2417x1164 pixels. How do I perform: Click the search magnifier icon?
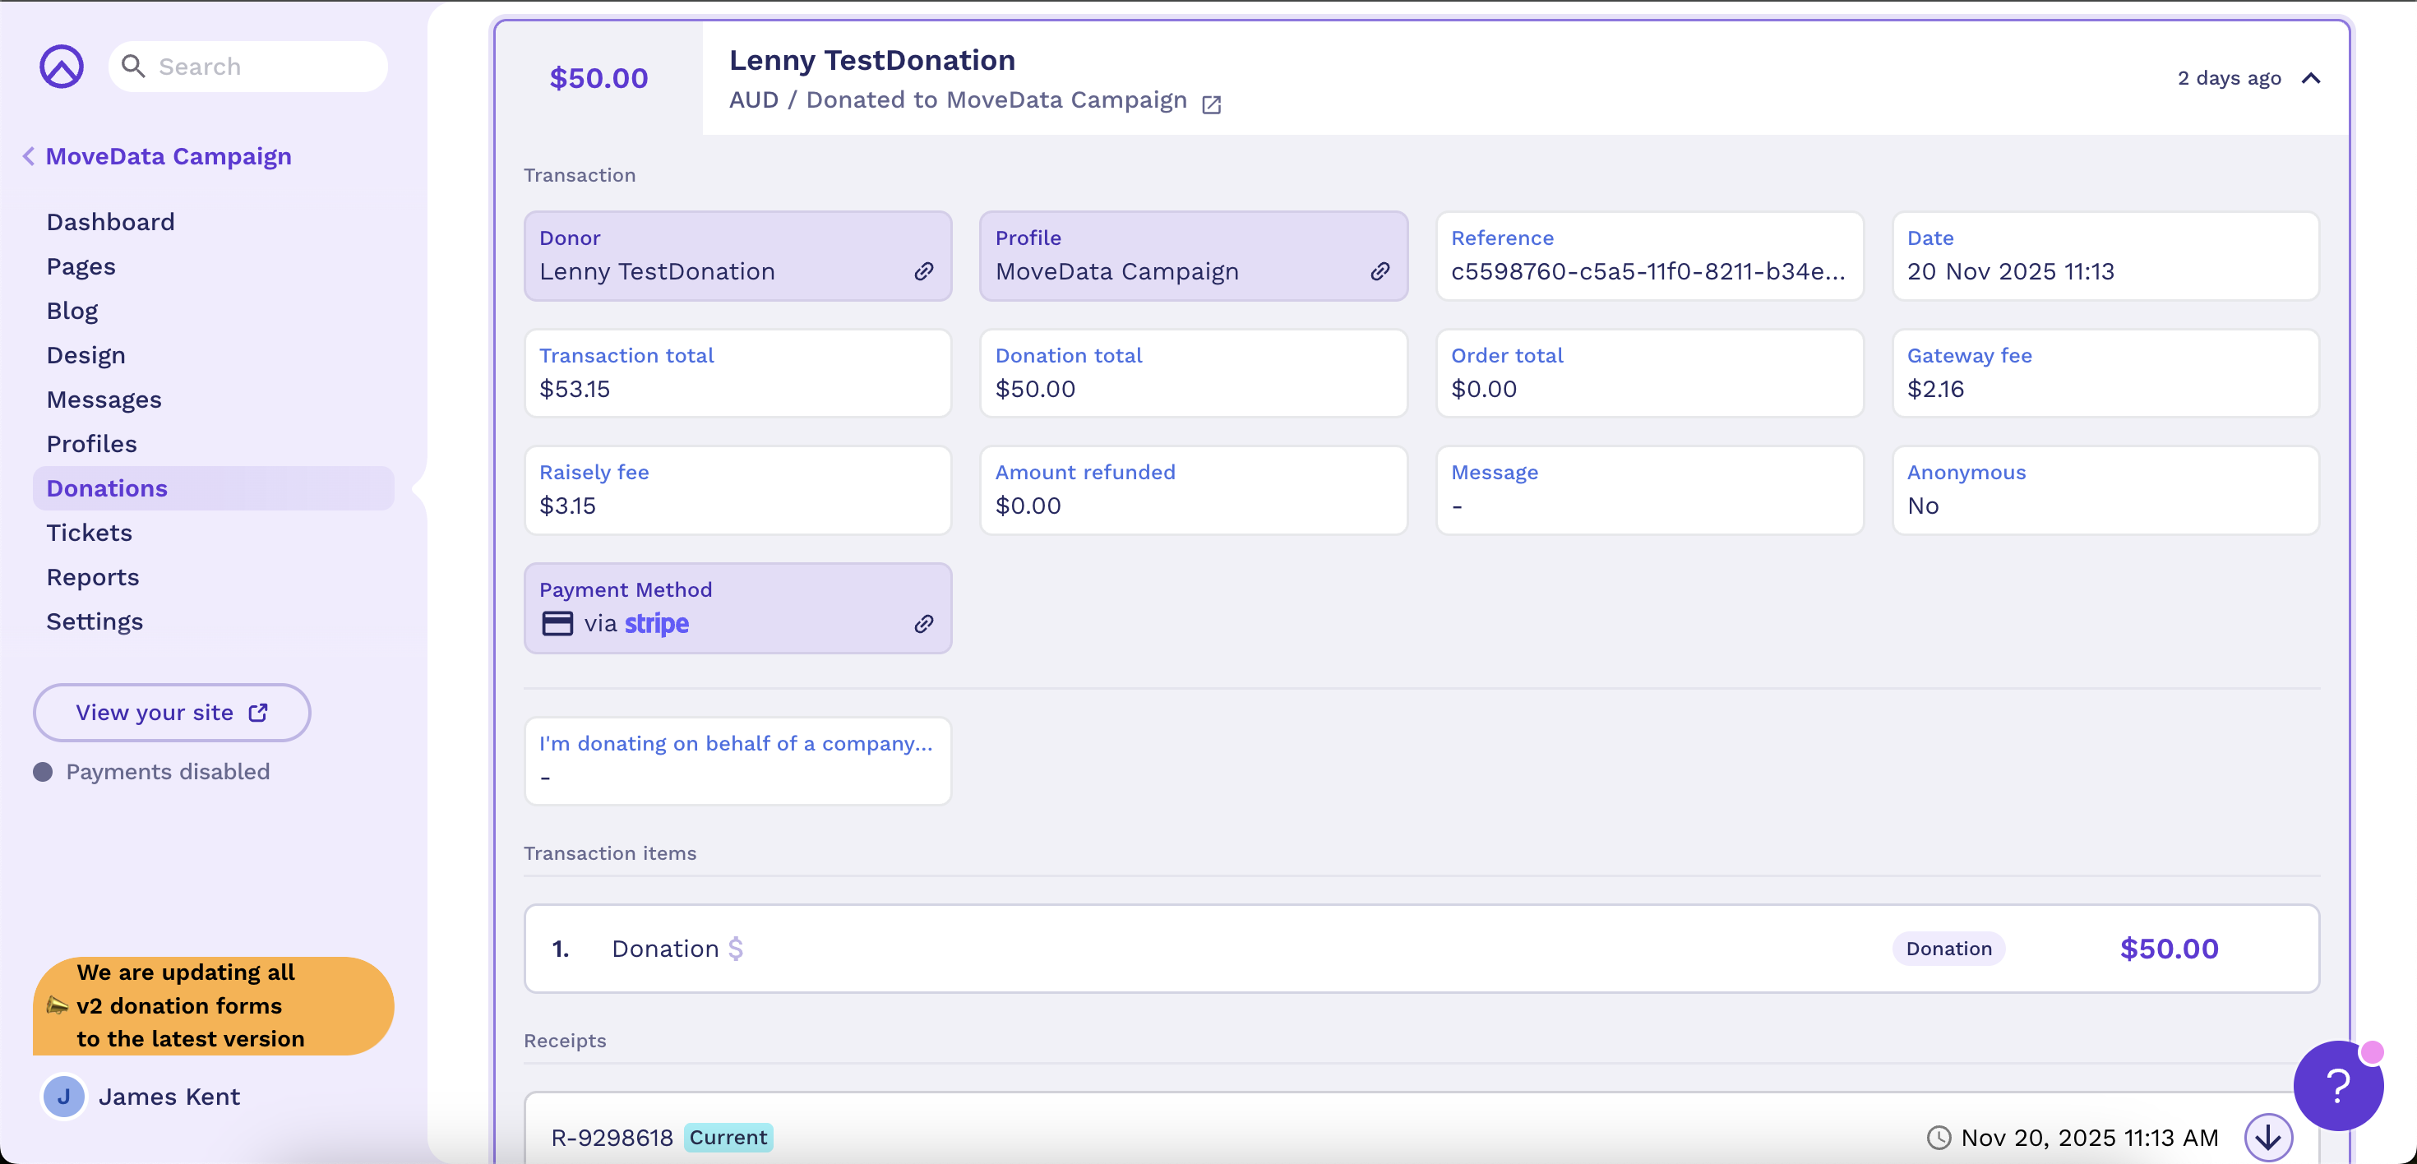pyautogui.click(x=134, y=66)
